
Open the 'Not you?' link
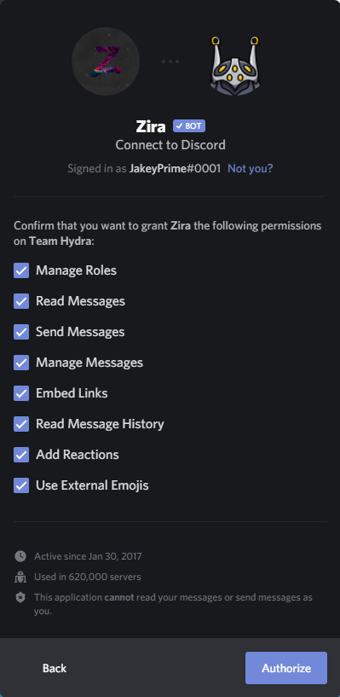click(251, 168)
